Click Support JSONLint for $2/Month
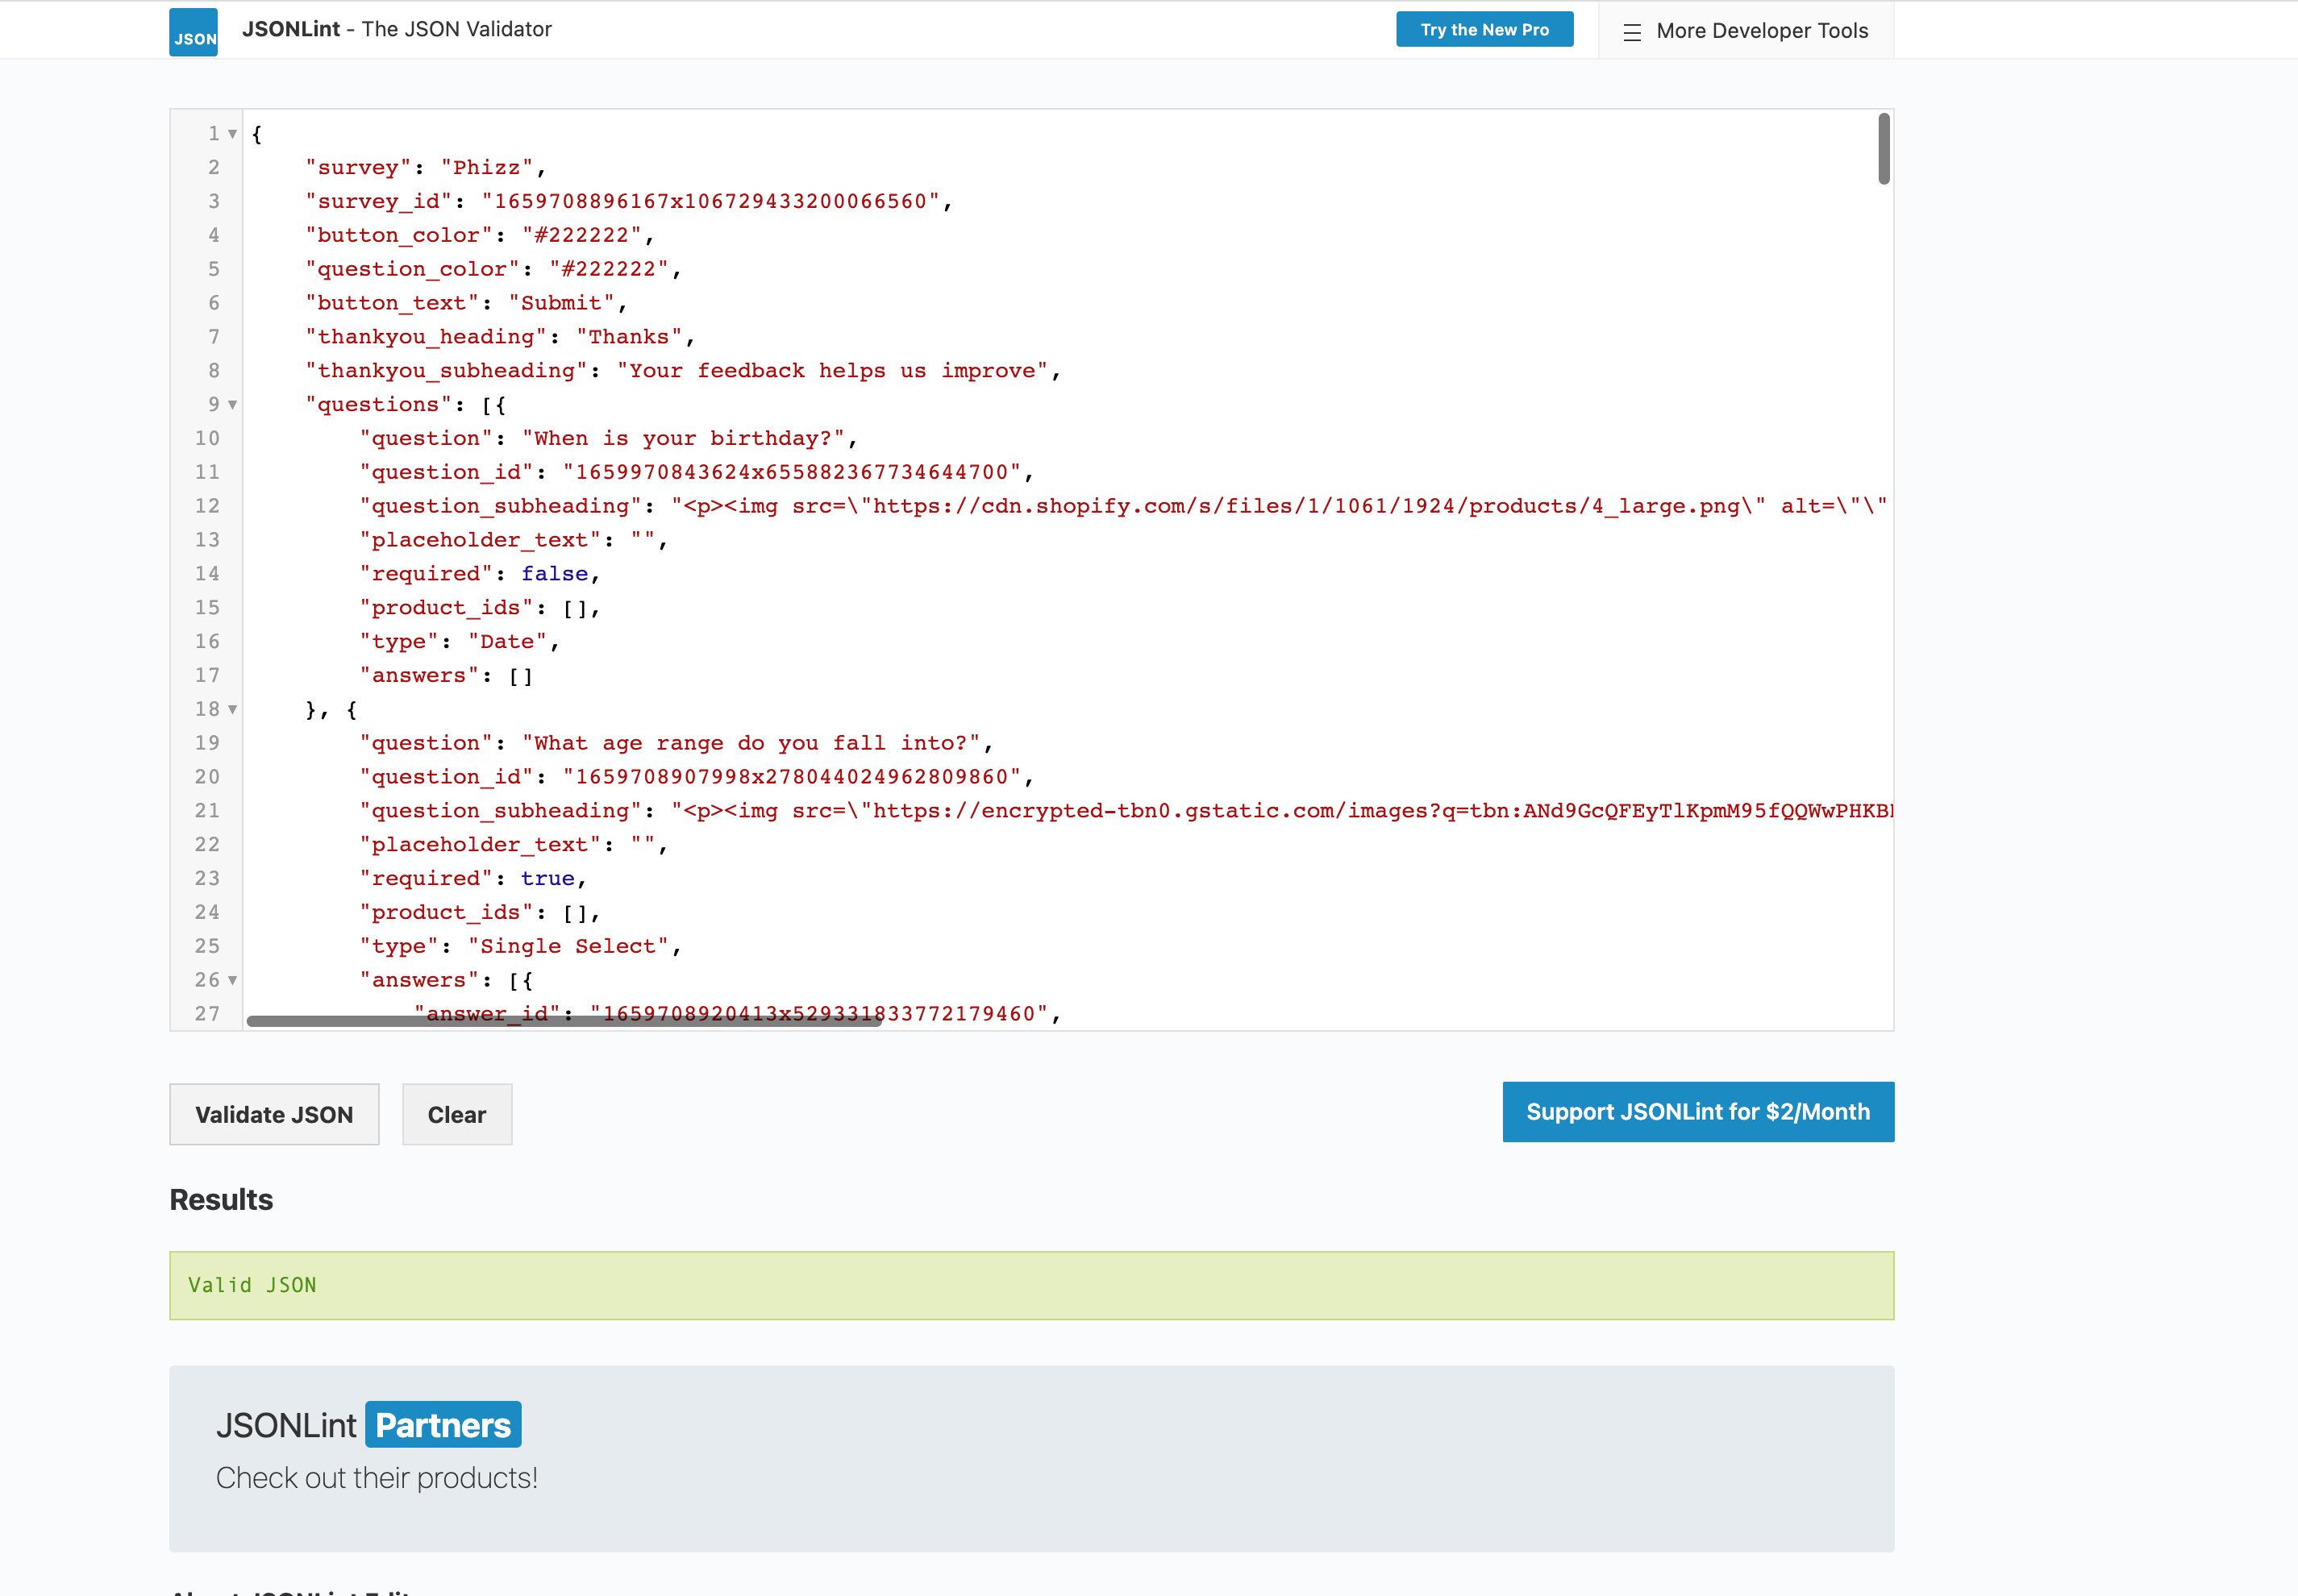 (x=1696, y=1112)
